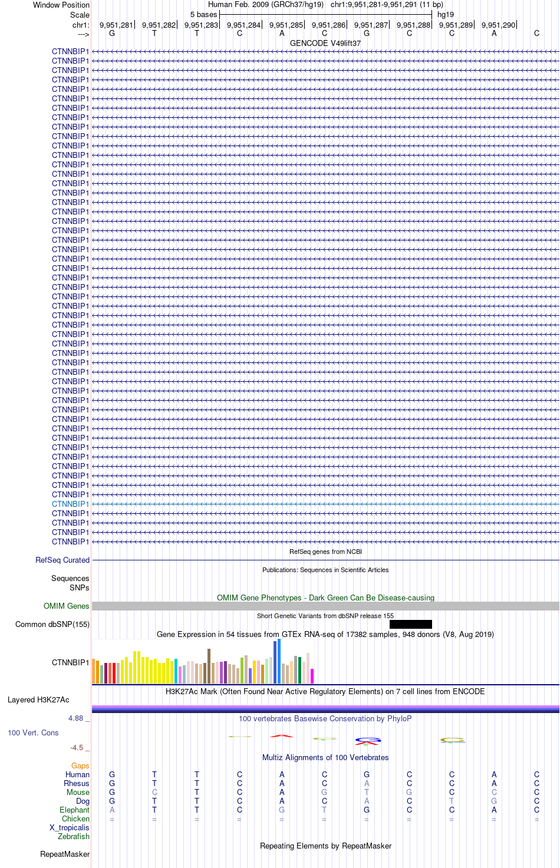Click the 4.88 PhyloP upper scale value
This screenshot has height=868, width=560.
click(x=75, y=718)
